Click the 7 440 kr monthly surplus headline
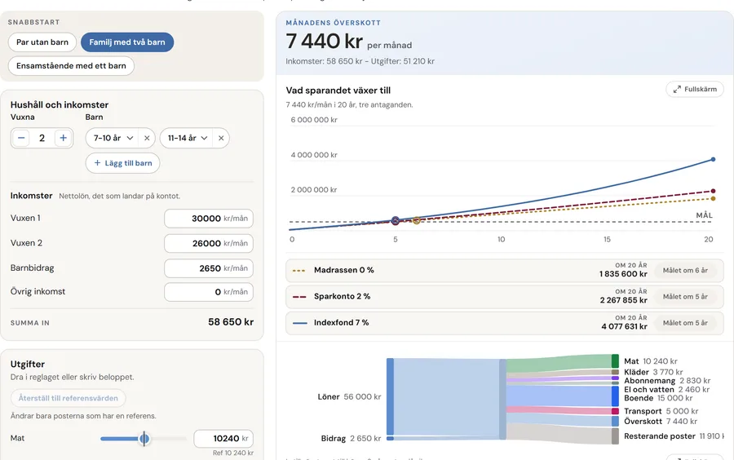Viewport: 734px width, 460px height. click(x=324, y=41)
